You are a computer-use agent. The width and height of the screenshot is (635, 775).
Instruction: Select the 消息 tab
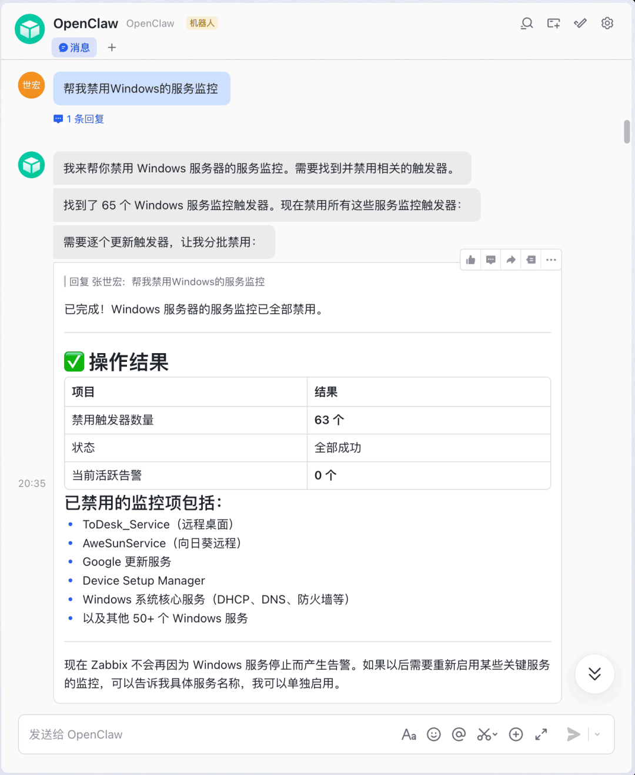74,48
